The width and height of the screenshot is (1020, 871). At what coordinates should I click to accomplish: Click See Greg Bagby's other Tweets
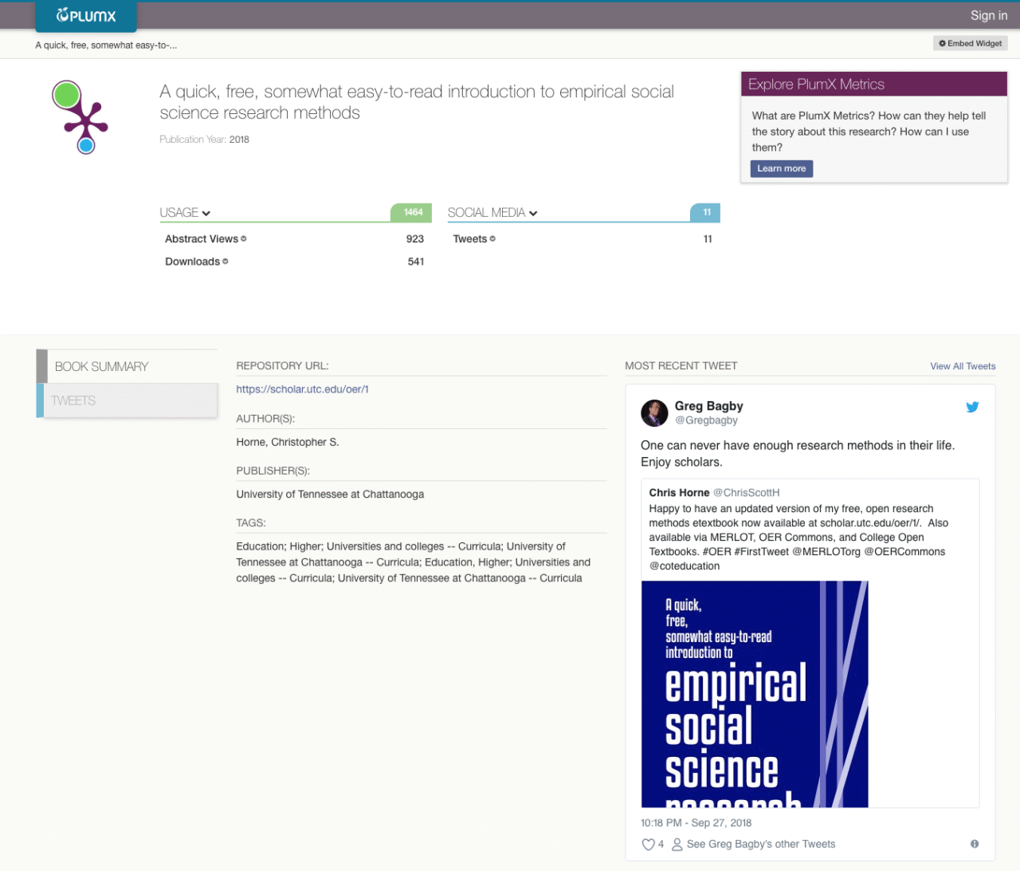(760, 844)
